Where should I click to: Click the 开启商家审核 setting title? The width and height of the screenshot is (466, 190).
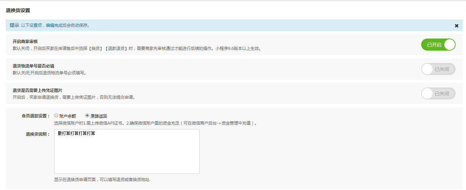[25, 41]
